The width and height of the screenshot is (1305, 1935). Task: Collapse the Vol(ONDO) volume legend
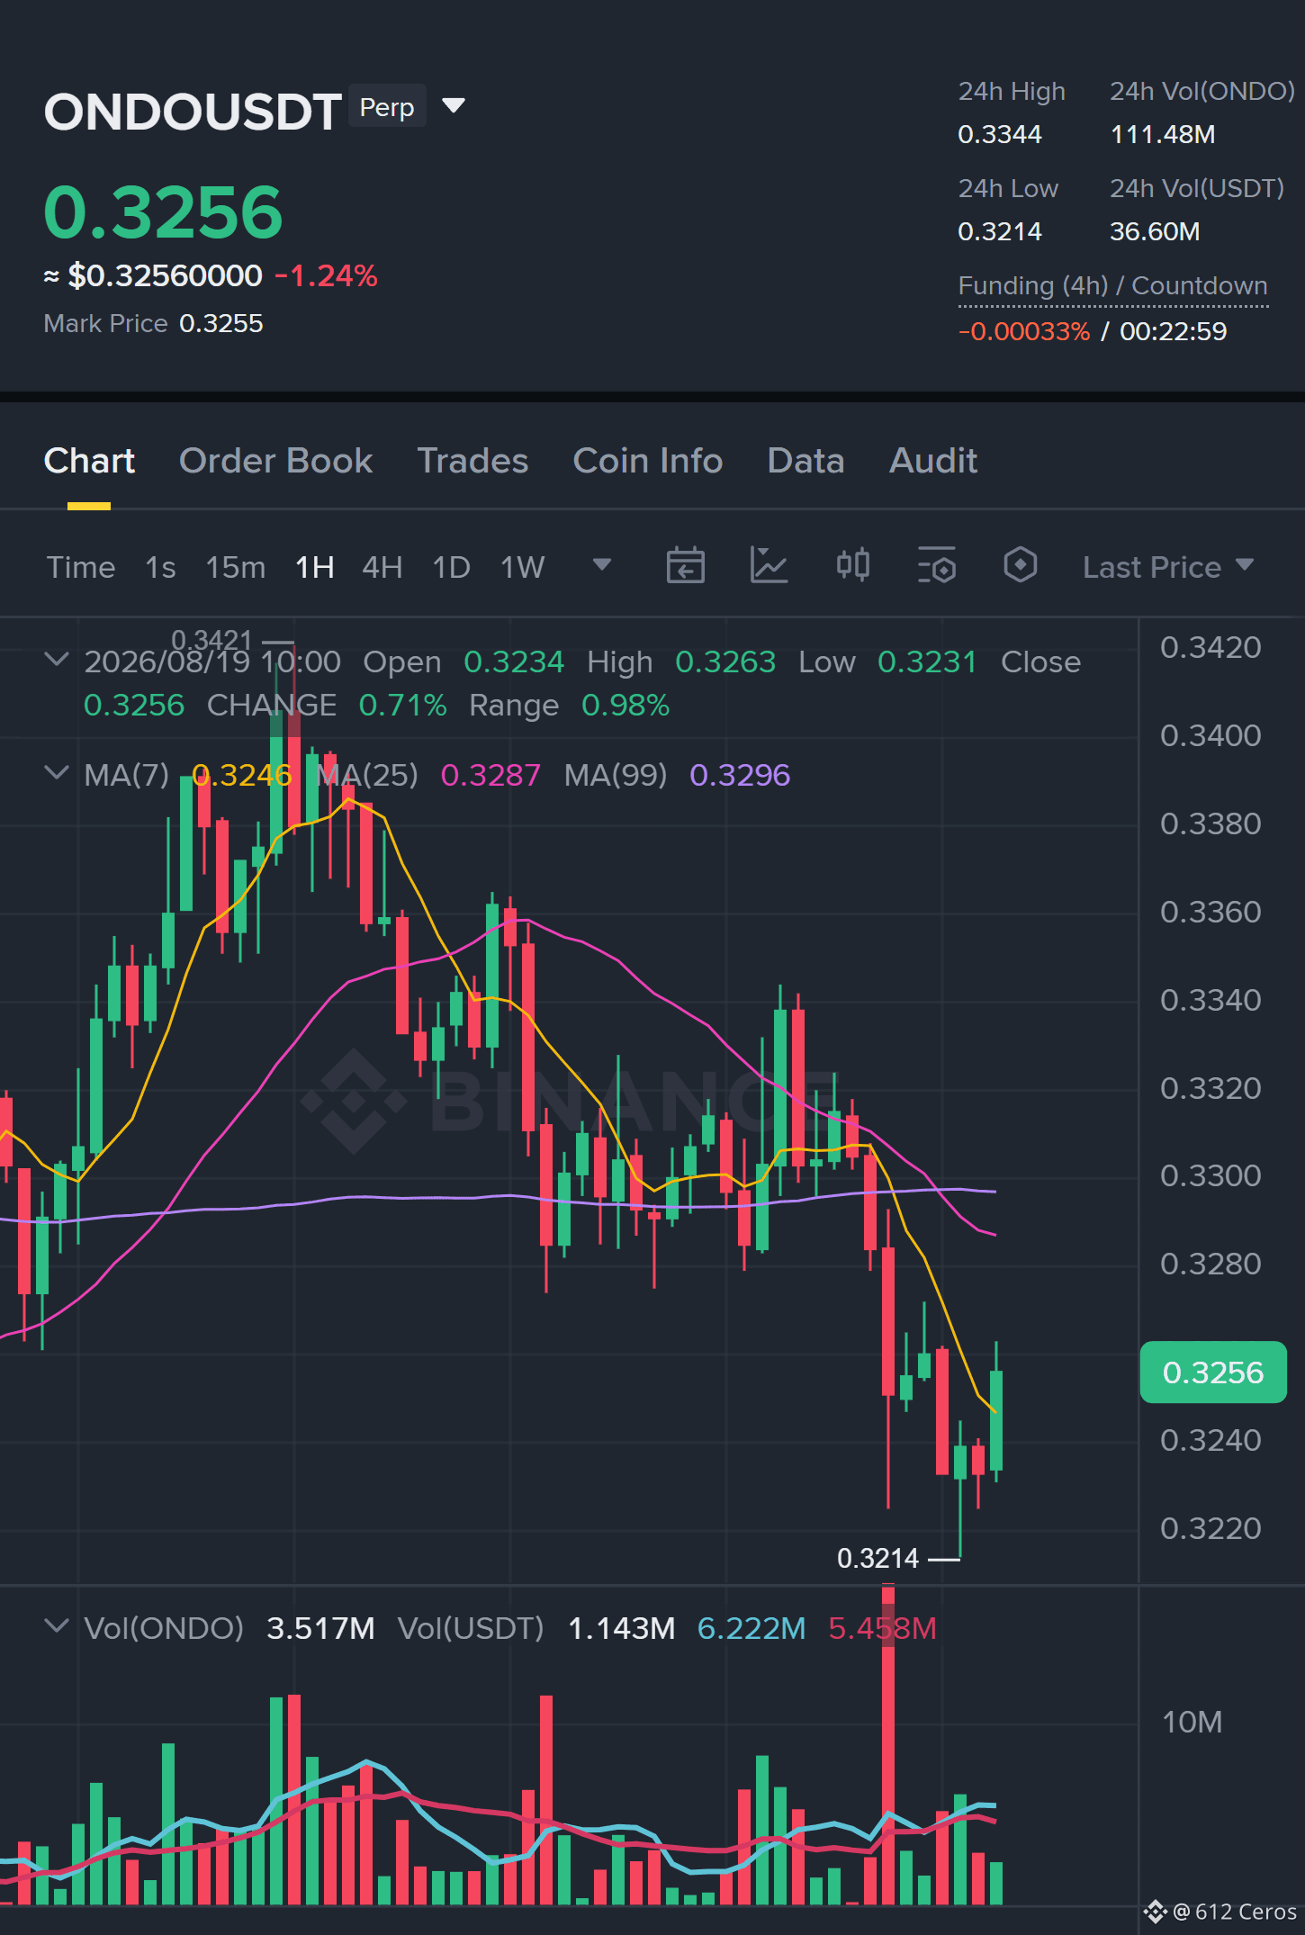pyautogui.click(x=57, y=1626)
